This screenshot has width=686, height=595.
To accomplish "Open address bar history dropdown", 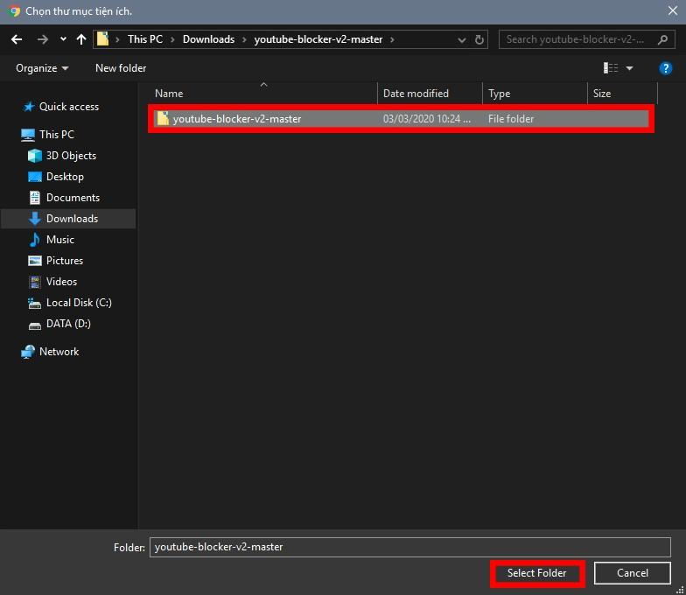I will 462,40.
